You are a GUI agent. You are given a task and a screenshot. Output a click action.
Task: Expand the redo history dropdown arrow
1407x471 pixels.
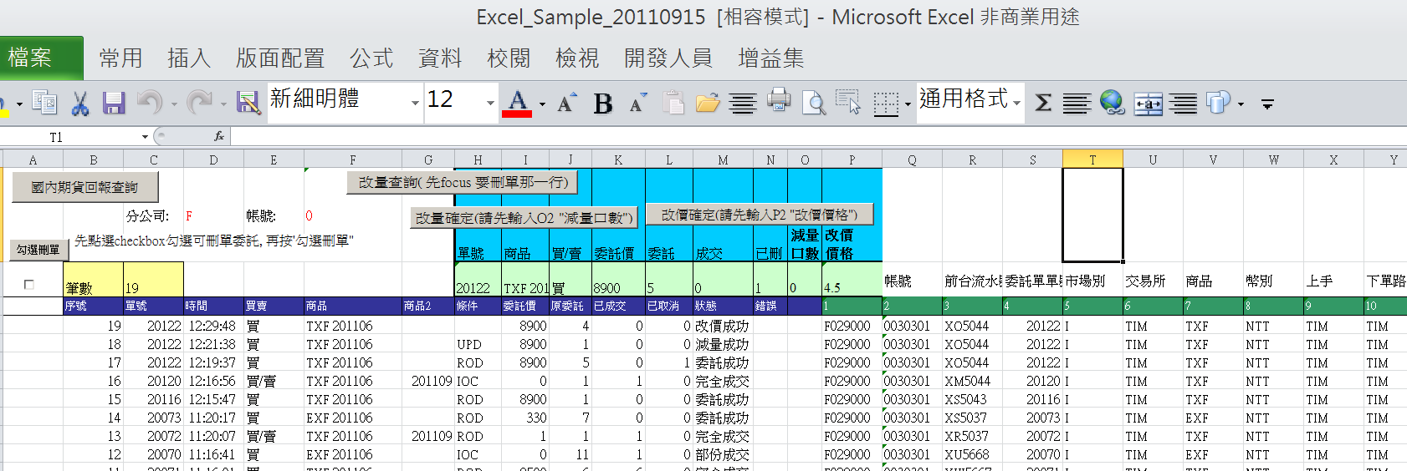[223, 104]
